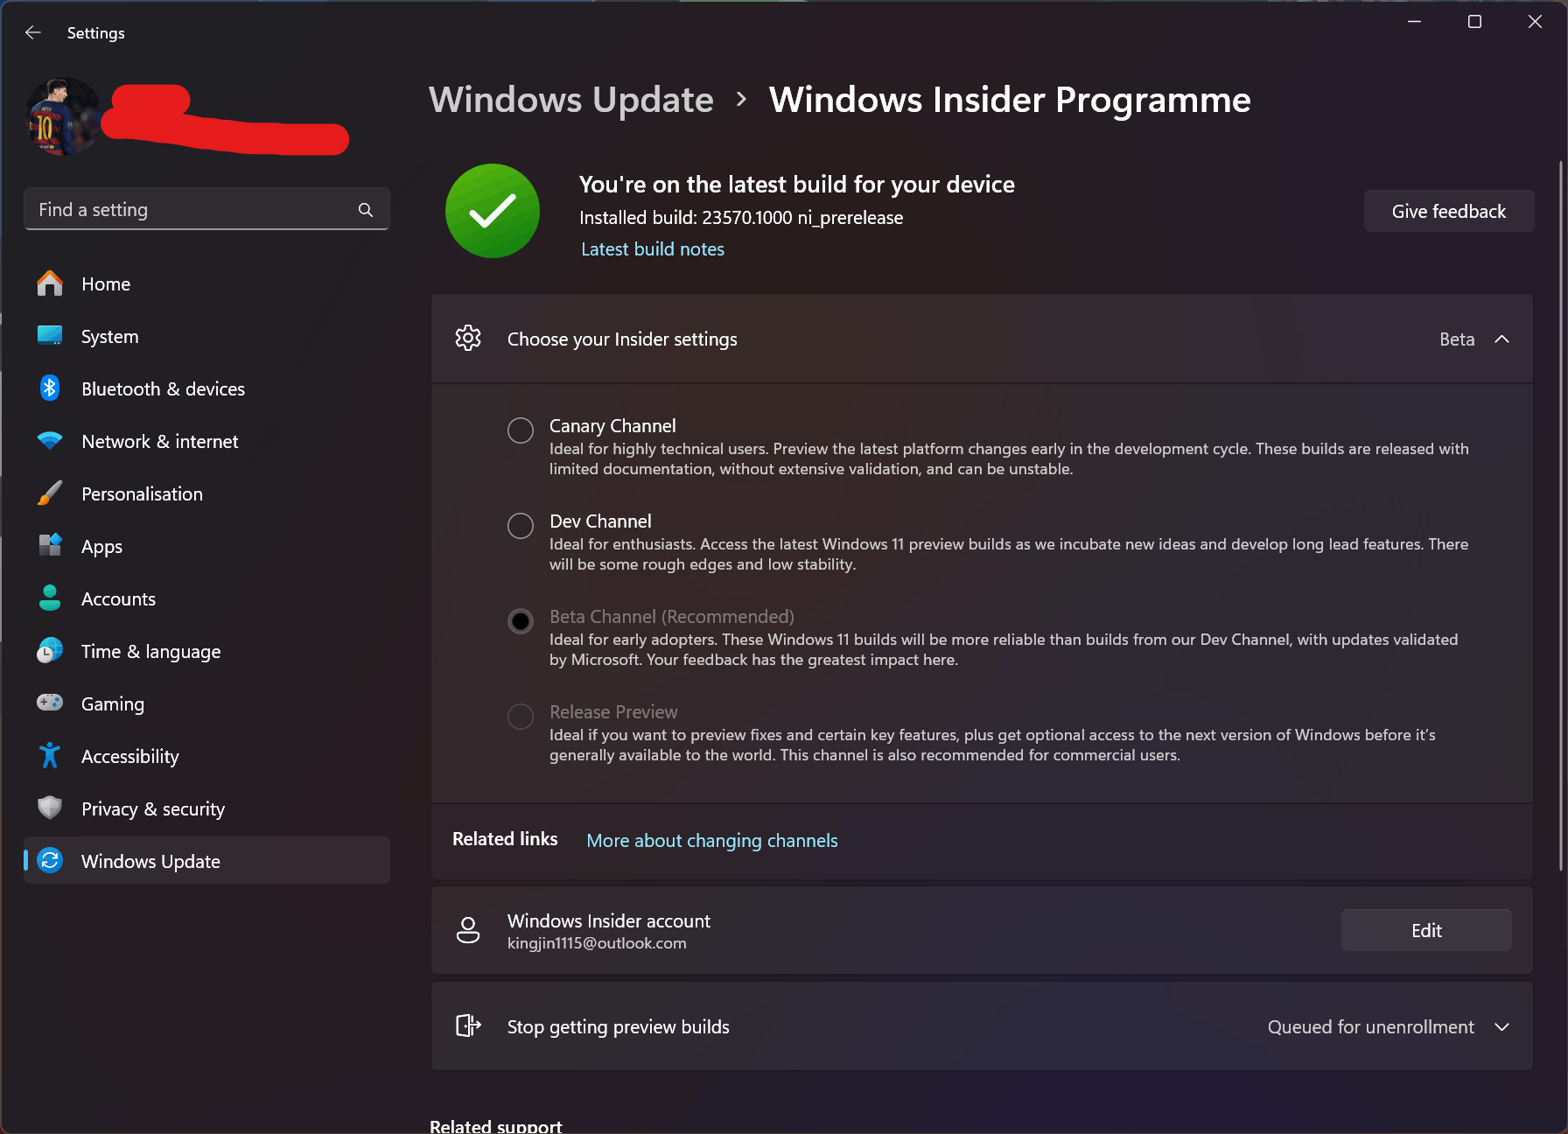The width and height of the screenshot is (1568, 1134).
Task: Edit the Windows Insider account
Action: pyautogui.click(x=1425, y=930)
